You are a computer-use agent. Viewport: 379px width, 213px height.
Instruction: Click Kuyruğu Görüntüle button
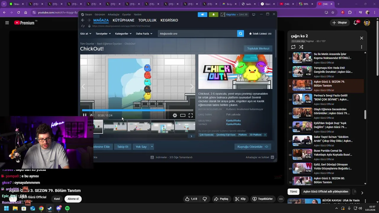pyautogui.click(x=253, y=147)
